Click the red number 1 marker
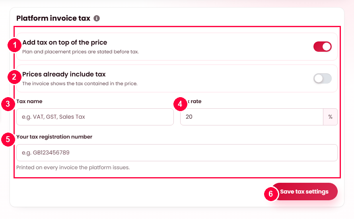The width and height of the screenshot is (354, 219). (15, 45)
